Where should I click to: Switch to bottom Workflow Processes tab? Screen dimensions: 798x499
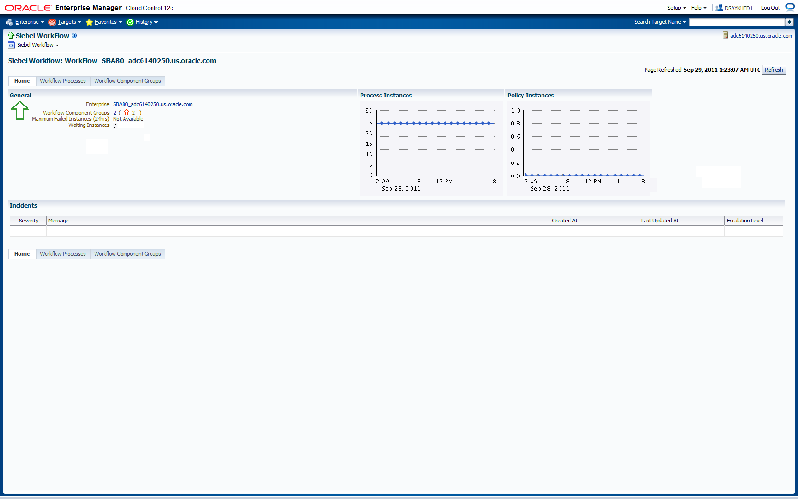coord(63,254)
